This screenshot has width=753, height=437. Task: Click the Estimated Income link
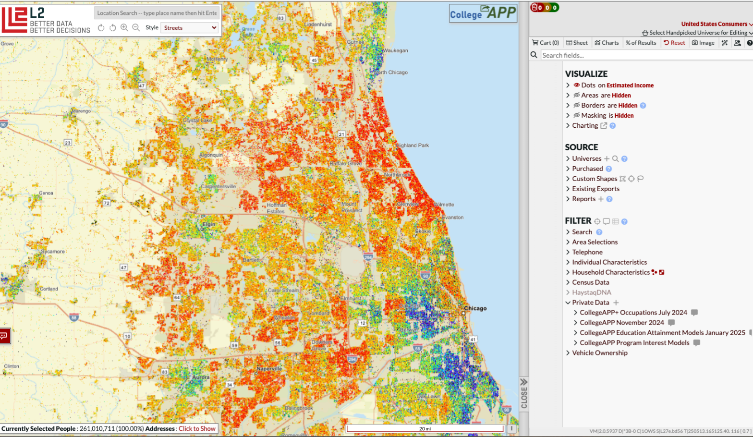(630, 85)
